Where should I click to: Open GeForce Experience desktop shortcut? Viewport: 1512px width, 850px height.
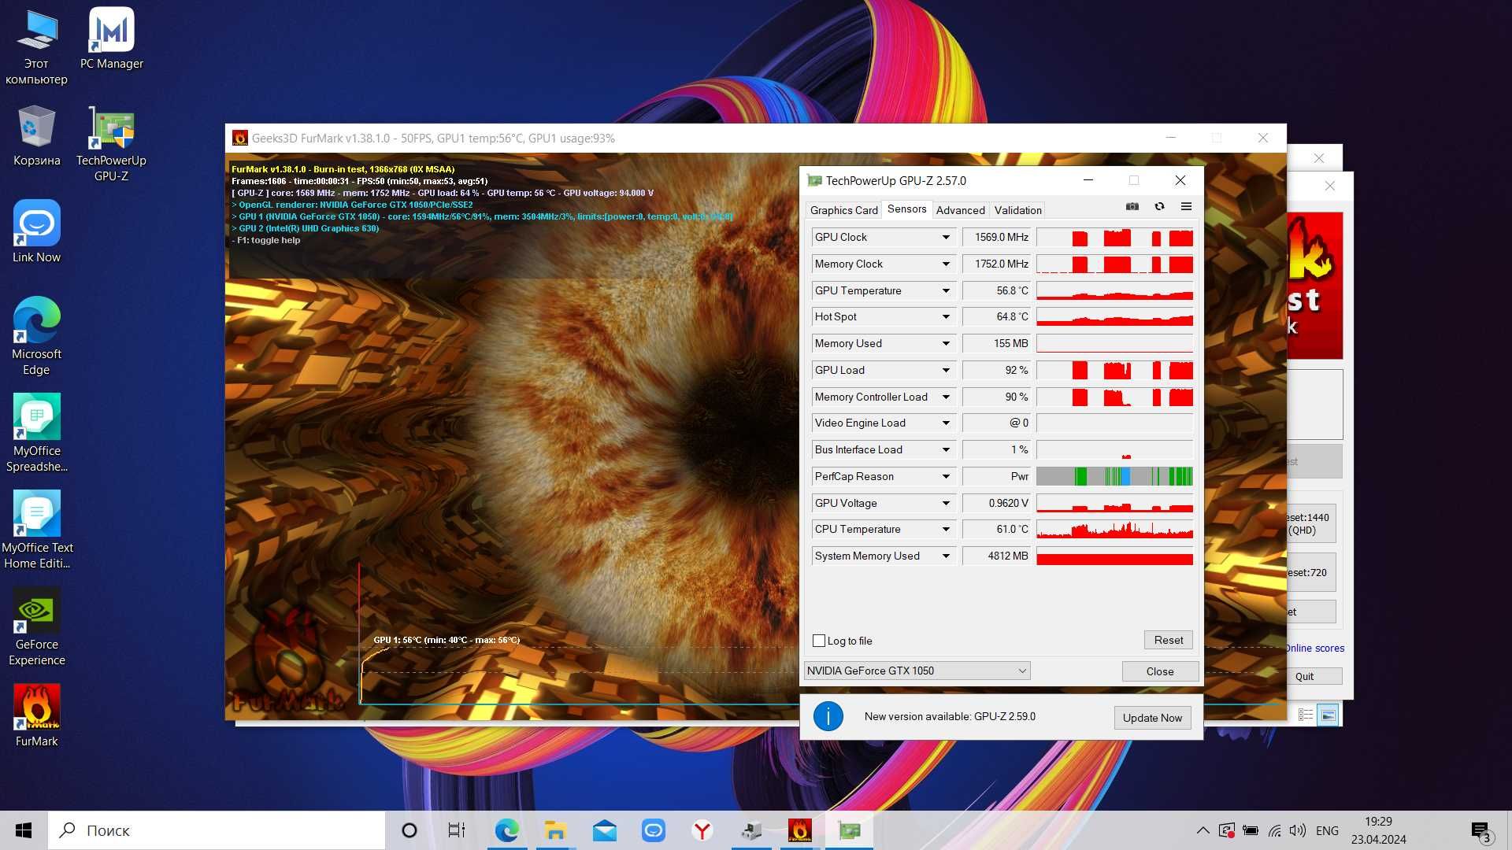point(36,627)
